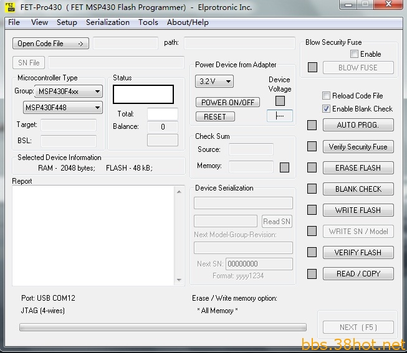Click the Read SN button
Screen dimensions: 407x353
click(277, 221)
